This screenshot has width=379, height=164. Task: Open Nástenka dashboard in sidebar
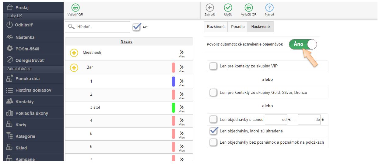25,37
